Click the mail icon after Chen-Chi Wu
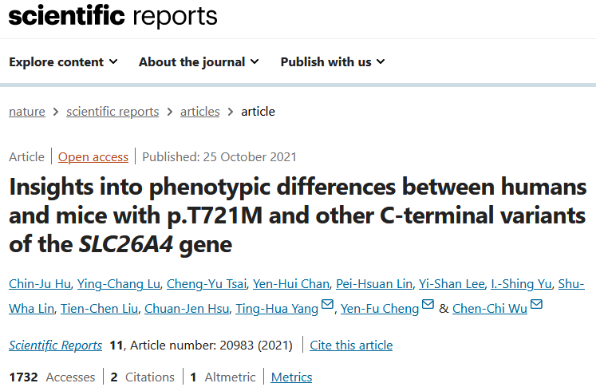The width and height of the screenshot is (596, 391). 536,304
